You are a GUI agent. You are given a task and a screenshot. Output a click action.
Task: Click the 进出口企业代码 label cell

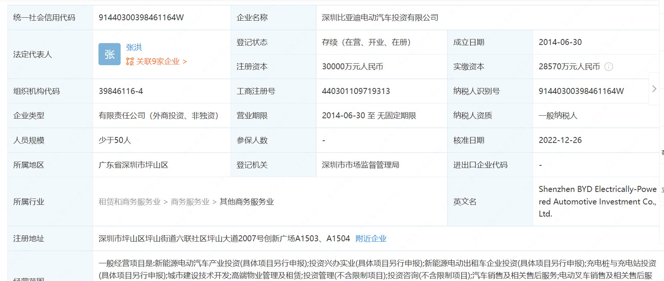pyautogui.click(x=490, y=165)
